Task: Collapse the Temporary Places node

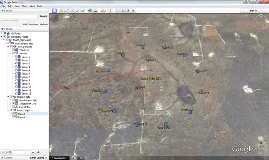Action: (2, 36)
